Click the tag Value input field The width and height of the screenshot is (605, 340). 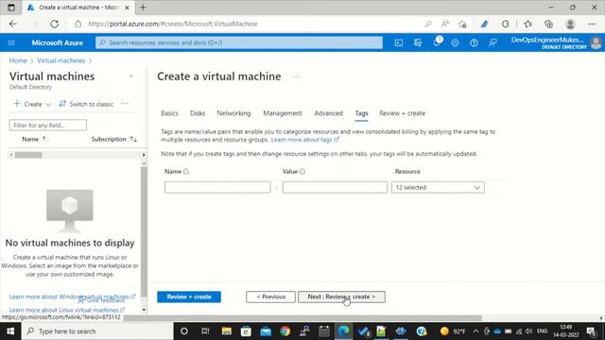pos(335,187)
